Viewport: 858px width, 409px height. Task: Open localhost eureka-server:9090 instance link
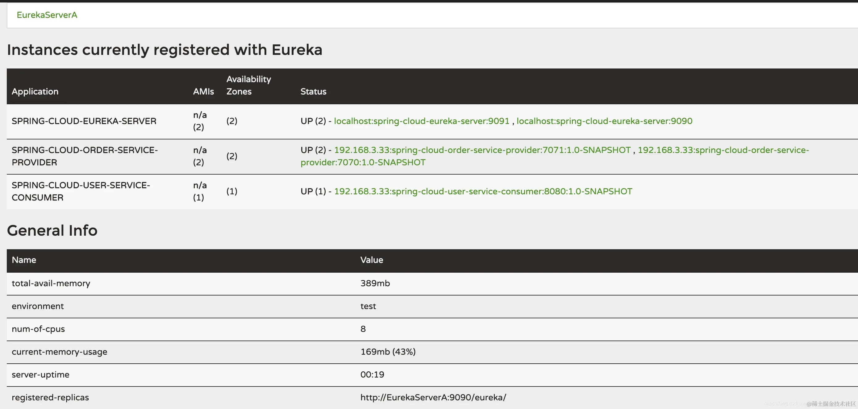[604, 121]
